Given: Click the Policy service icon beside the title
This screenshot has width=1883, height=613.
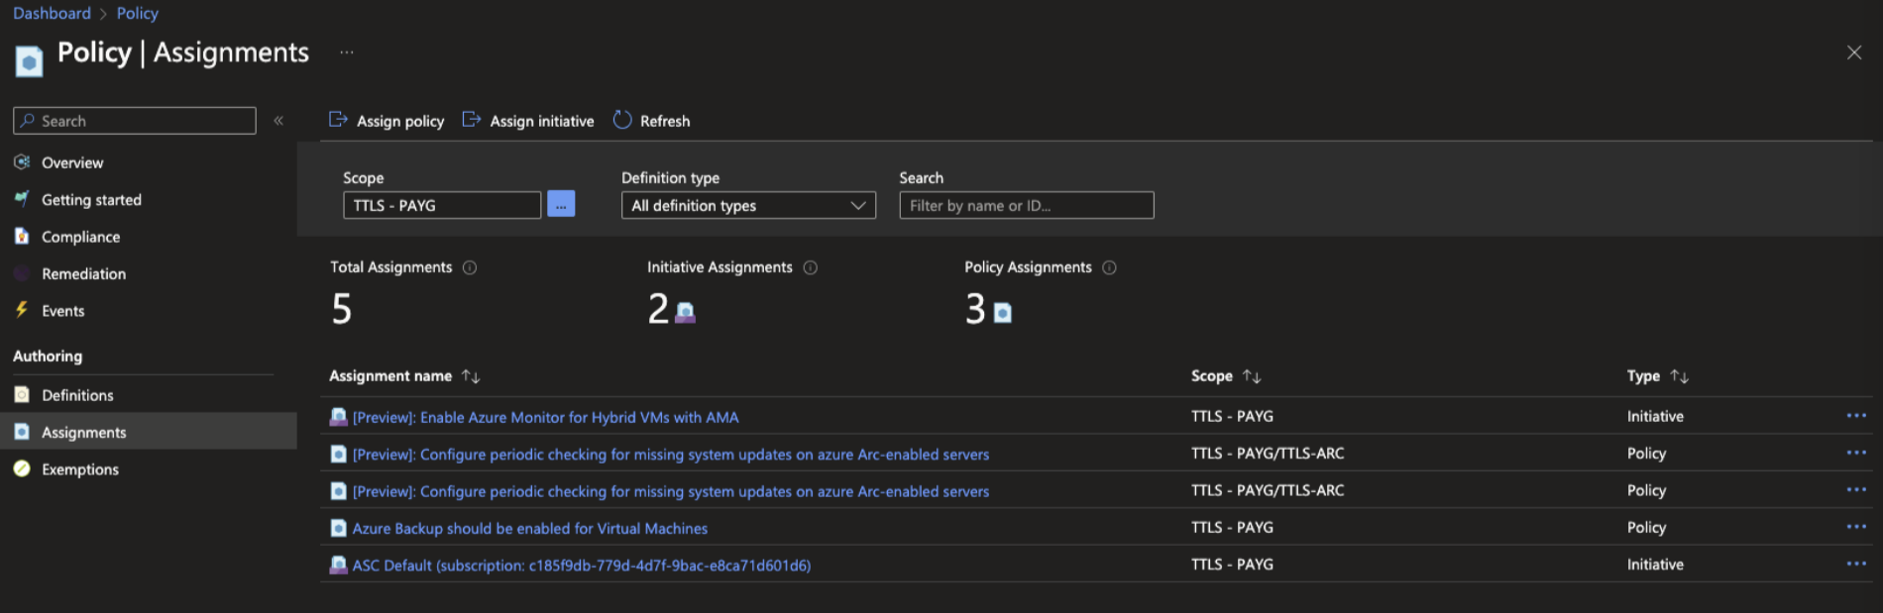Looking at the screenshot, I should click(29, 61).
